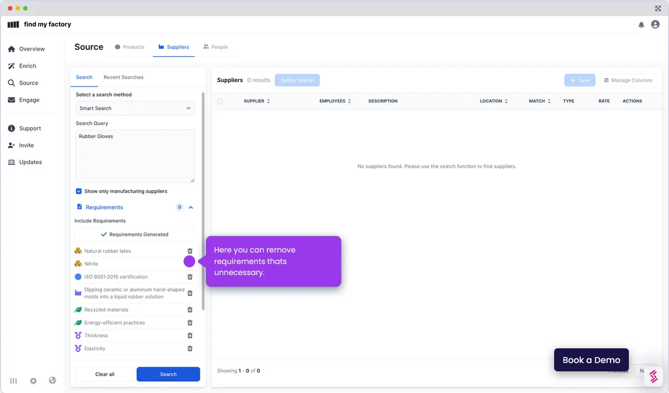Focus the Rubber Gloves search query field

click(x=135, y=156)
